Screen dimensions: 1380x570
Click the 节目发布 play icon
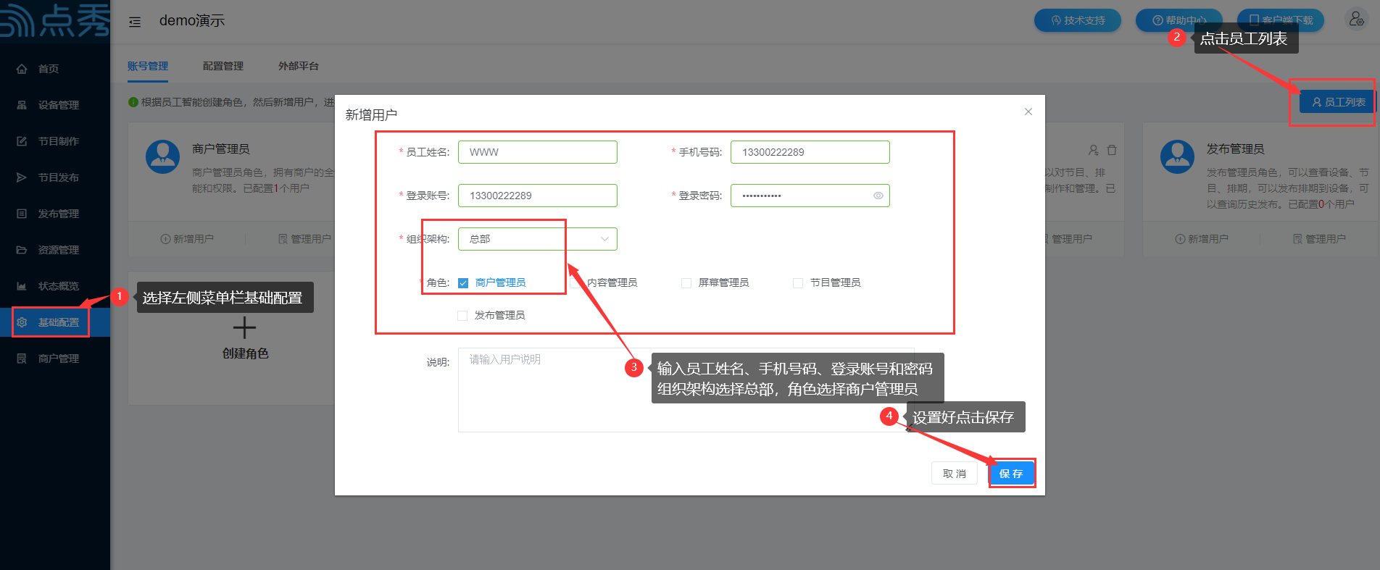point(22,177)
